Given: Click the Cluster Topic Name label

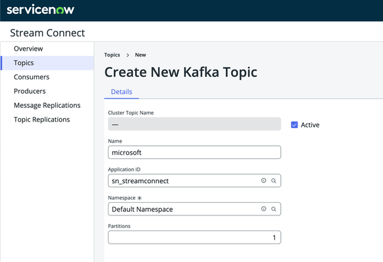Looking at the screenshot, I should pyautogui.click(x=131, y=113).
